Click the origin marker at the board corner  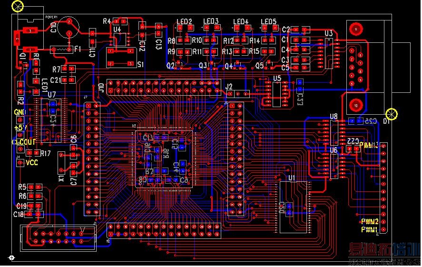pos(11,258)
